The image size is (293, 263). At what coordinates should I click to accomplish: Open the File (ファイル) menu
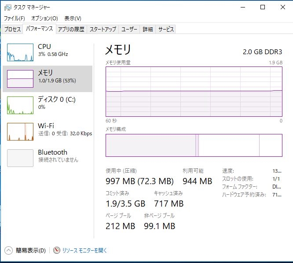[14, 19]
